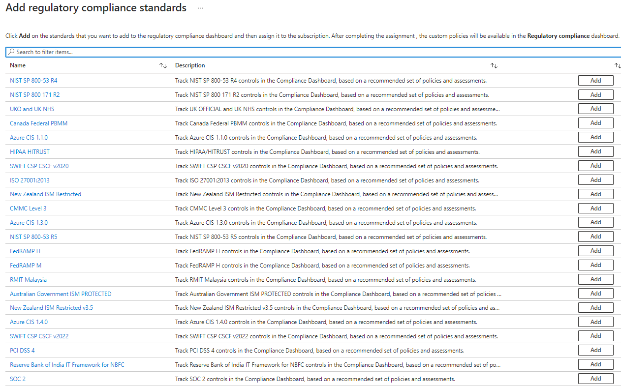This screenshot has height=386, width=621.
Task: Add the ISO 27001:2013 standard
Action: pyautogui.click(x=595, y=180)
